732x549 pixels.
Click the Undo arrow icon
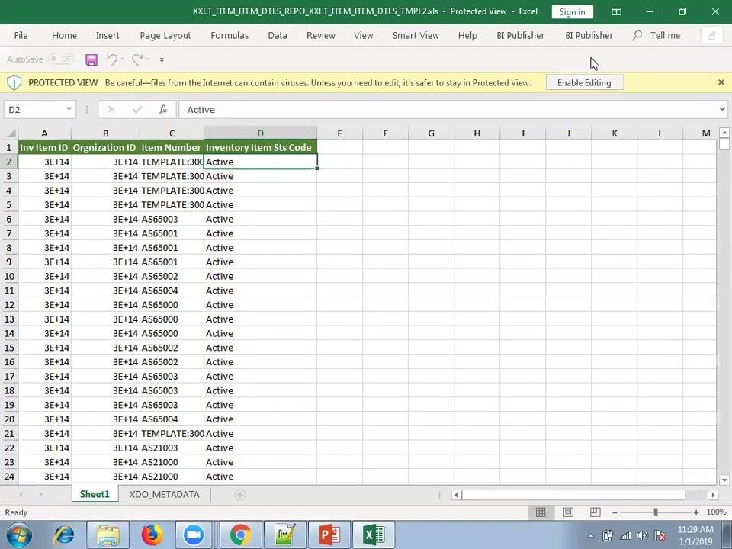(112, 59)
